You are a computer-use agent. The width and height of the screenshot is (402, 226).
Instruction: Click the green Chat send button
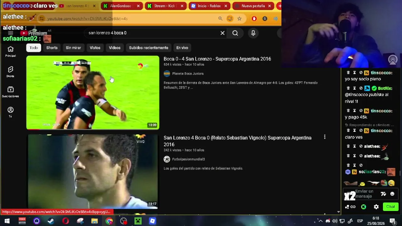point(390,207)
